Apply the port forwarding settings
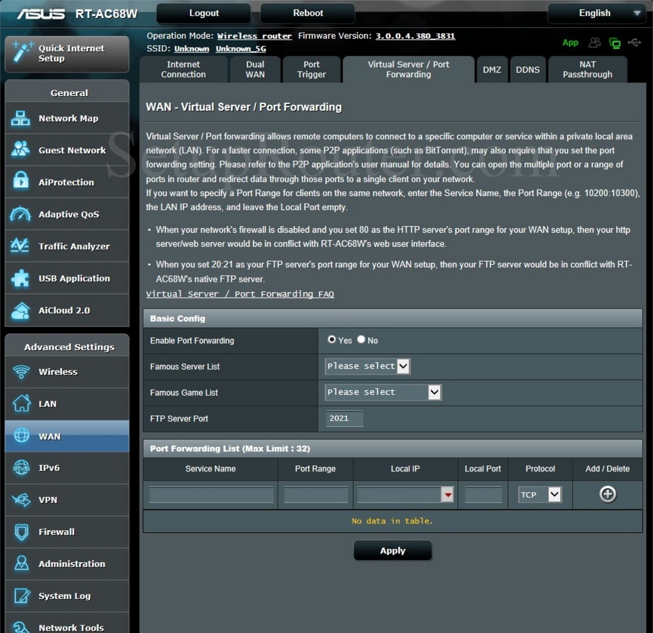Viewport: 653px width, 633px height. (x=392, y=550)
